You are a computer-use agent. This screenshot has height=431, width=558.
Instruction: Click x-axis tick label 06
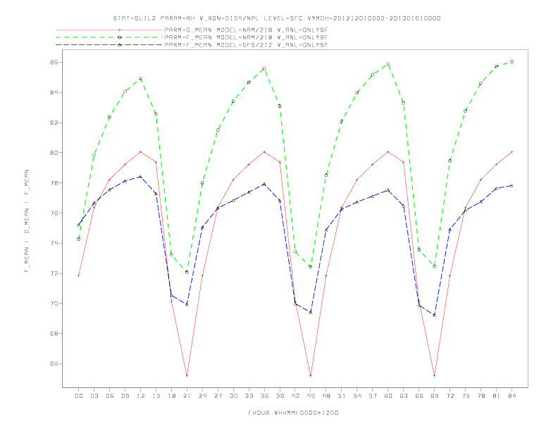110,396
